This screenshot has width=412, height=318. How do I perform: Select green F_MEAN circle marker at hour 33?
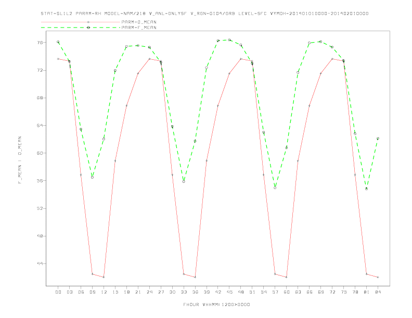click(x=184, y=181)
